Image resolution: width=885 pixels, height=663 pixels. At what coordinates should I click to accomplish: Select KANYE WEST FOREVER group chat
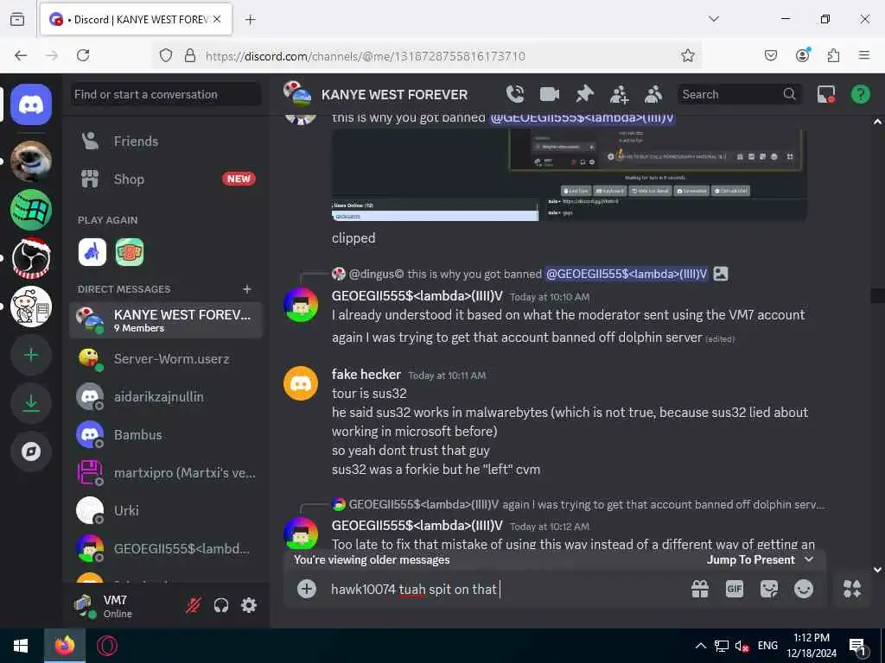point(166,320)
